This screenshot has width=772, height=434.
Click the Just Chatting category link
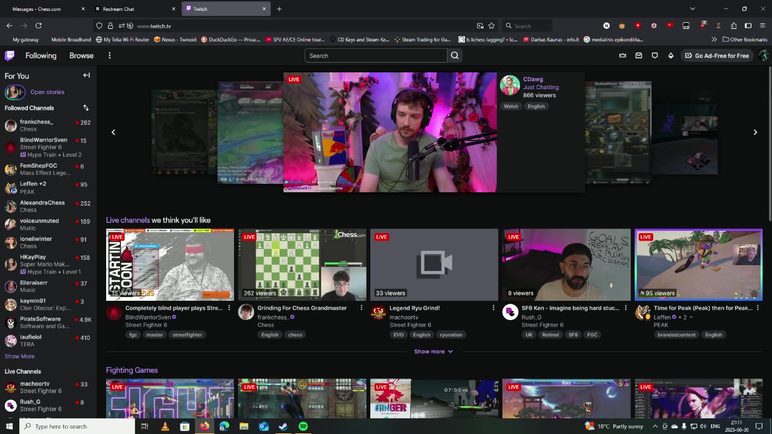click(541, 87)
